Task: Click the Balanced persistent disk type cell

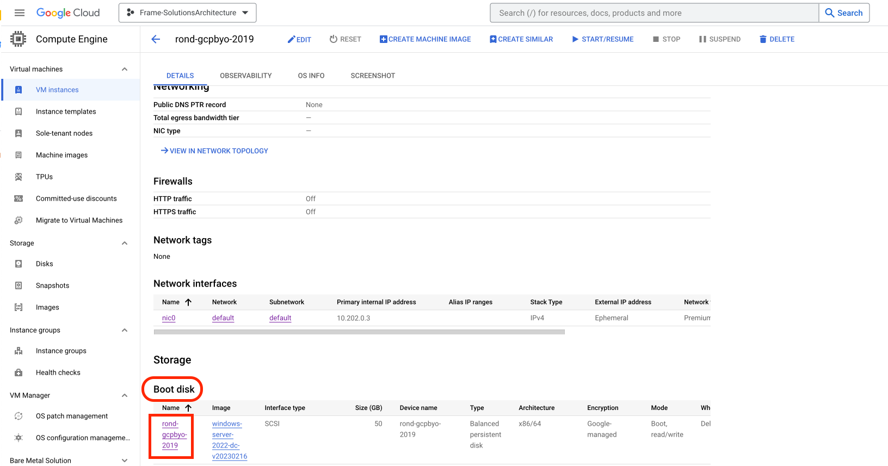Action: pos(485,434)
